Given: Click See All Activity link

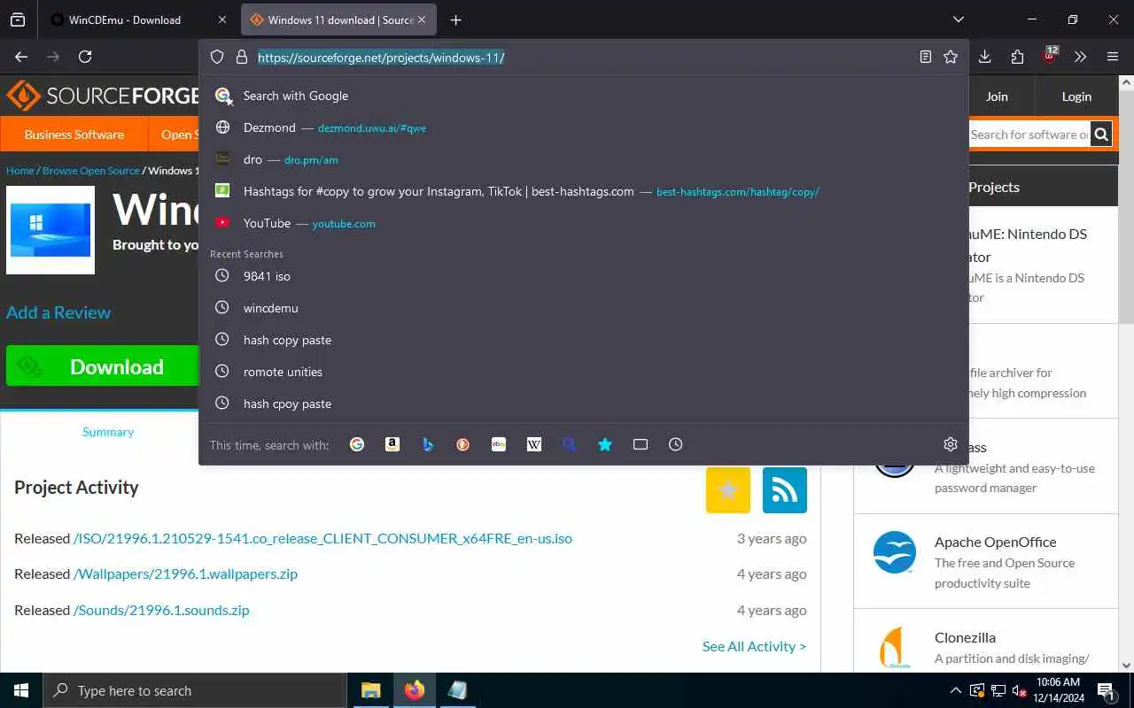Looking at the screenshot, I should (x=754, y=646).
